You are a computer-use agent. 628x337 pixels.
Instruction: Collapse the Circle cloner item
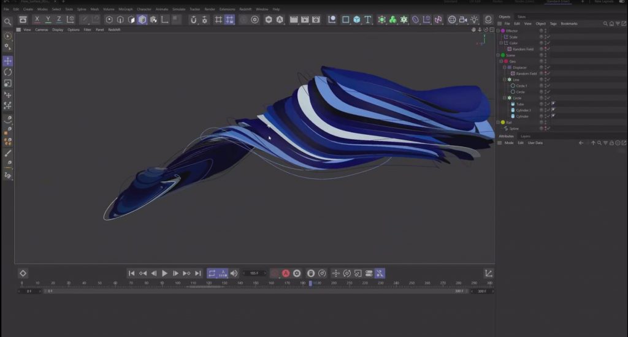tap(505, 97)
